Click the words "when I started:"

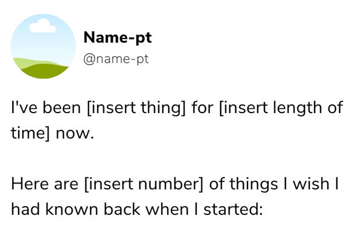click(194, 209)
